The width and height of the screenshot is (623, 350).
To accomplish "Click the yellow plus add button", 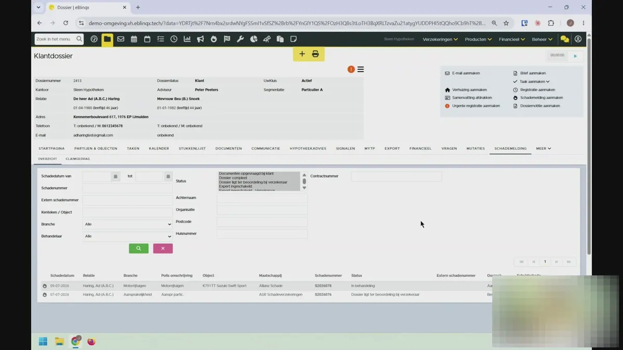I will click(x=302, y=54).
